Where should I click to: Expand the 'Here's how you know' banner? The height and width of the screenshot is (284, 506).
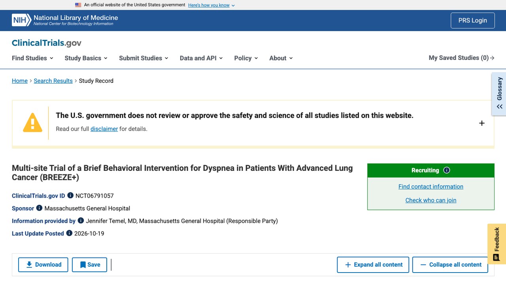[x=211, y=5]
